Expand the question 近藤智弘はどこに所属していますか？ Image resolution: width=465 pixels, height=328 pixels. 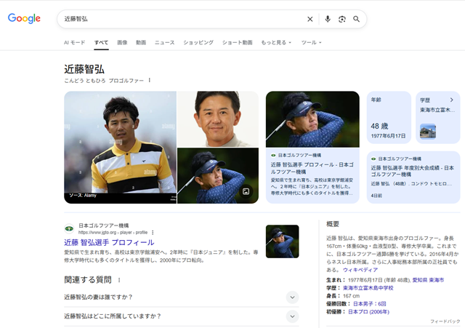click(292, 316)
